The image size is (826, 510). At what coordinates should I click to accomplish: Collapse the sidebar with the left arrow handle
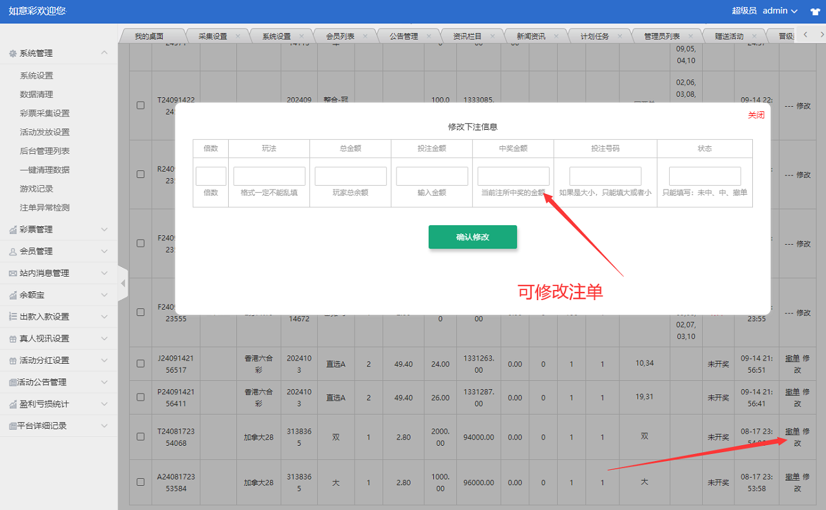pos(123,284)
